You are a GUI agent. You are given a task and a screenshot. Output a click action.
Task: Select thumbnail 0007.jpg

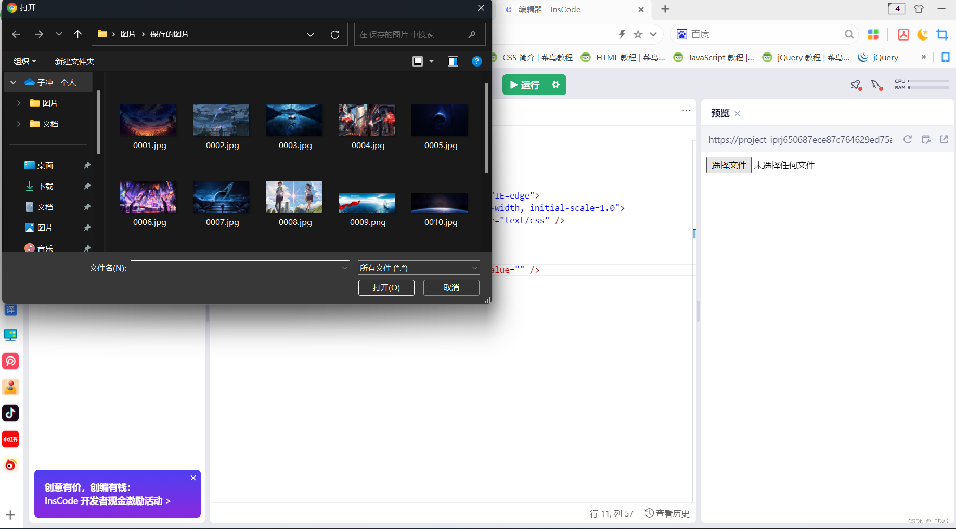[221, 197]
